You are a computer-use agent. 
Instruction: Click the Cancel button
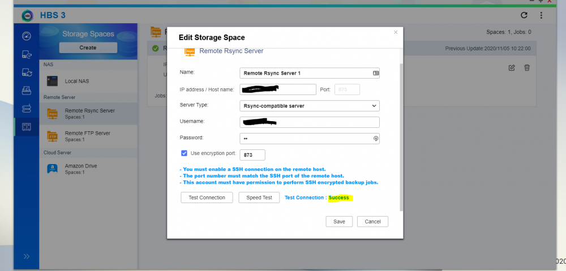point(372,222)
